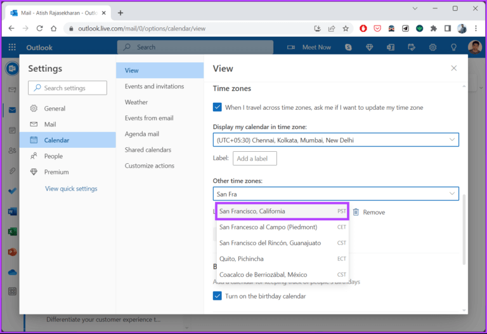Expand the Other time zones dropdown arrow
The image size is (487, 334).
click(x=452, y=194)
